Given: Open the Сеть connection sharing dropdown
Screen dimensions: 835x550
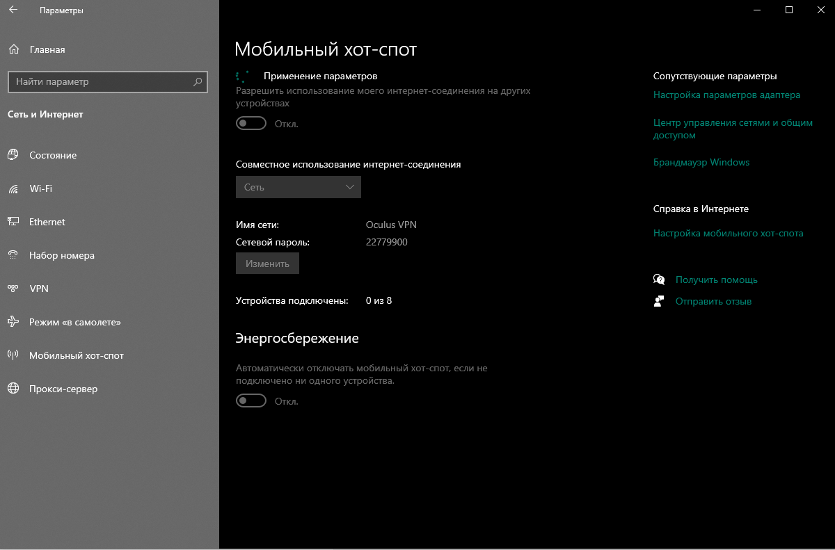Looking at the screenshot, I should pyautogui.click(x=299, y=187).
